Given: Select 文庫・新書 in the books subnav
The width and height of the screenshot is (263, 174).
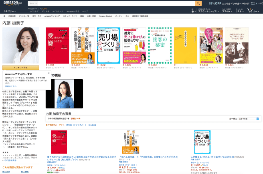Looking at the screenshot, I should pyautogui.click(x=91, y=16).
